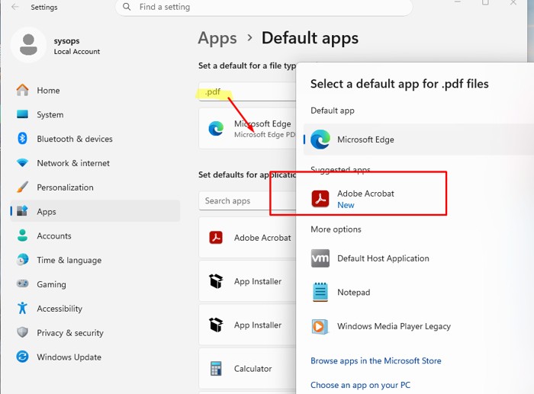Click the Personalization paintbrush icon
The image size is (534, 394).
[x=22, y=187]
